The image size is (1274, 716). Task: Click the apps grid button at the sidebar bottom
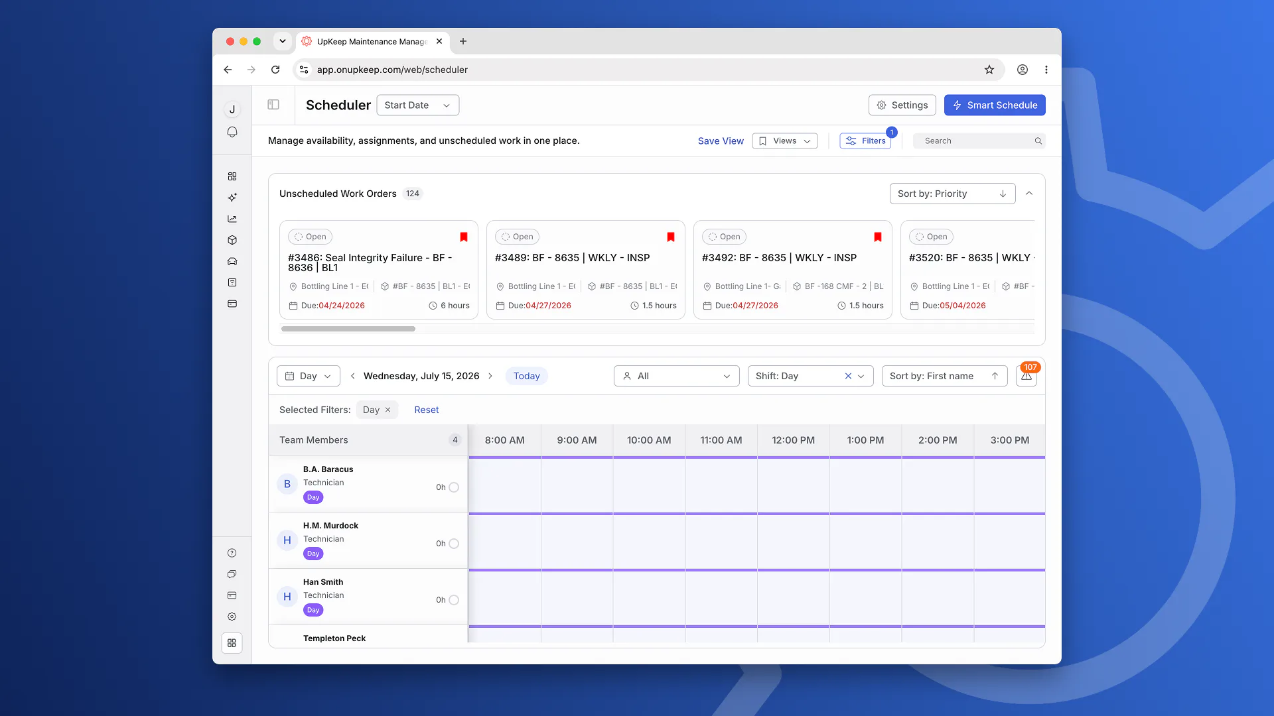click(232, 643)
